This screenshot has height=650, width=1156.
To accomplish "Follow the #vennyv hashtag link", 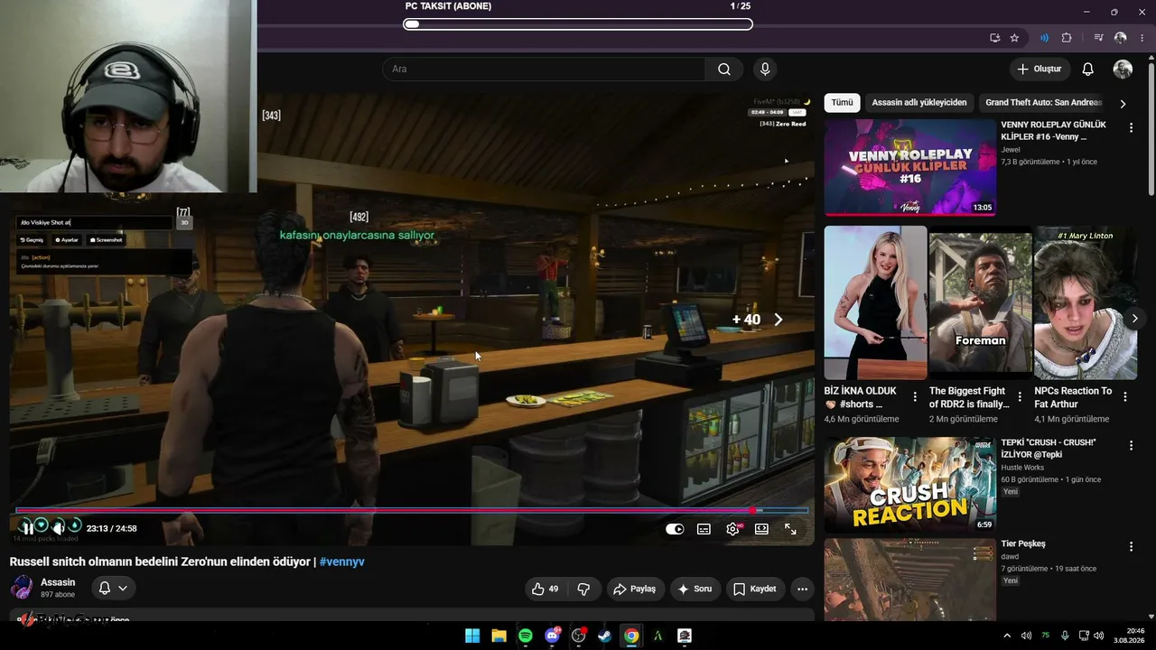I will pyautogui.click(x=341, y=562).
